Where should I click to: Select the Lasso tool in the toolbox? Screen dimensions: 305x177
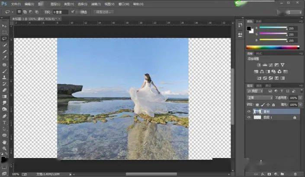click(4, 38)
